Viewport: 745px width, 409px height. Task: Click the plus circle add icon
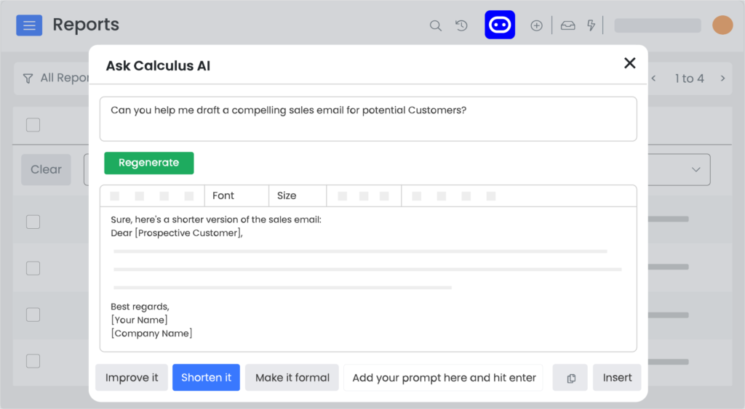(x=536, y=25)
